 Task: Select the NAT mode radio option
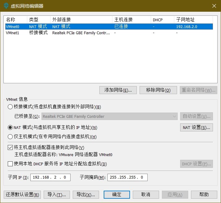(10, 127)
